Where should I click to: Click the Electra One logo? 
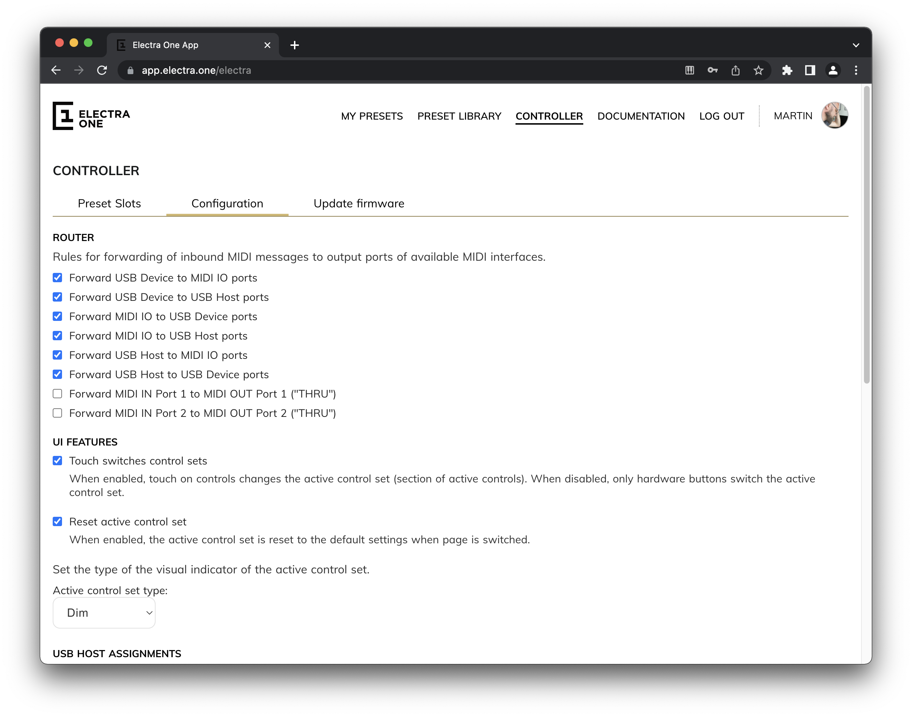(x=91, y=116)
